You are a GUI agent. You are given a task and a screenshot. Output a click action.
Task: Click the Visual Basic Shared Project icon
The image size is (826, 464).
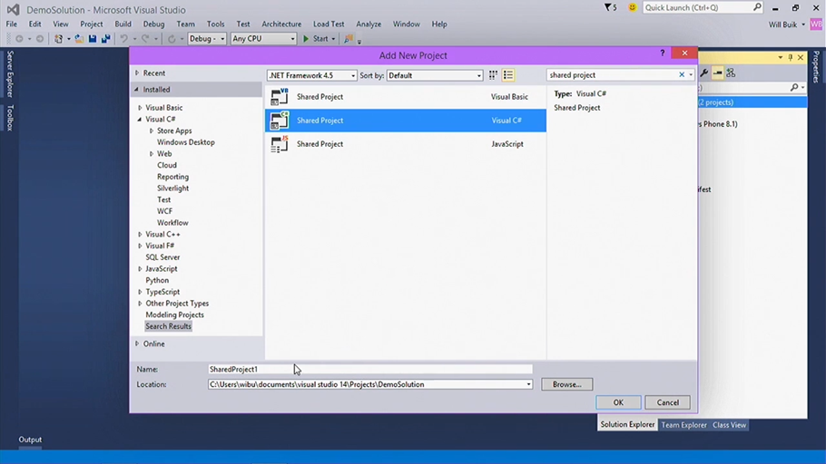tap(280, 97)
